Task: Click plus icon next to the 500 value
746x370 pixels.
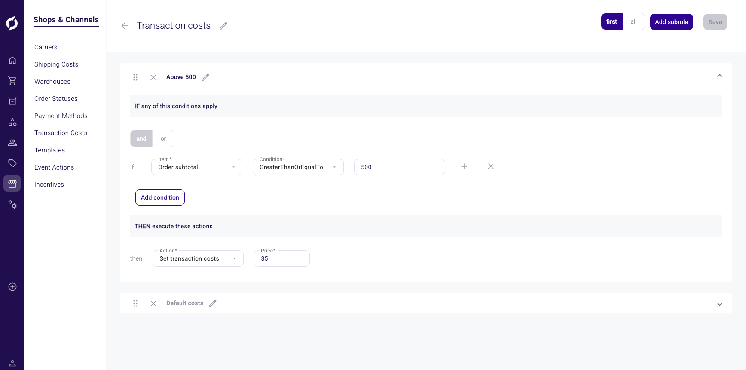Action: pyautogui.click(x=464, y=166)
